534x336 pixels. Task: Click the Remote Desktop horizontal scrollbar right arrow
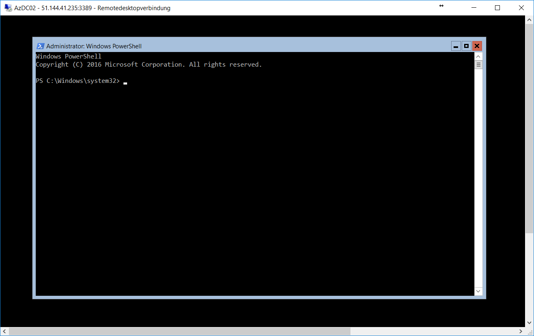click(x=522, y=332)
